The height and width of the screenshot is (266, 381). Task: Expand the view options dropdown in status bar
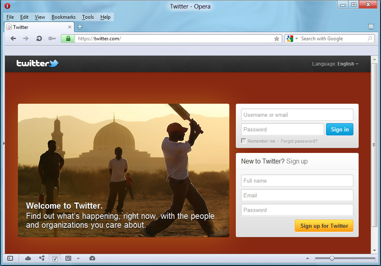[x=78, y=258]
